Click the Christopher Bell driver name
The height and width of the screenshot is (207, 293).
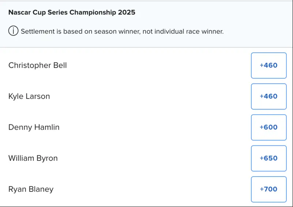pos(38,66)
